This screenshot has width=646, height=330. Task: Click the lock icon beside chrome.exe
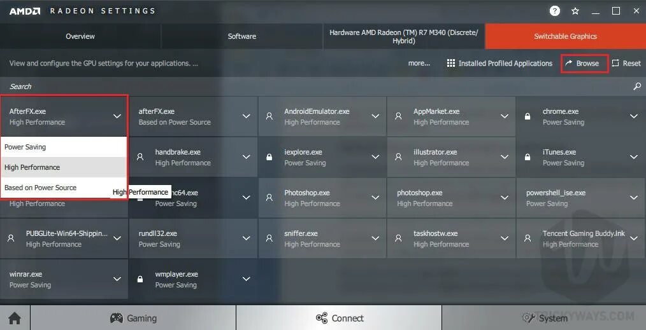pyautogui.click(x=528, y=116)
